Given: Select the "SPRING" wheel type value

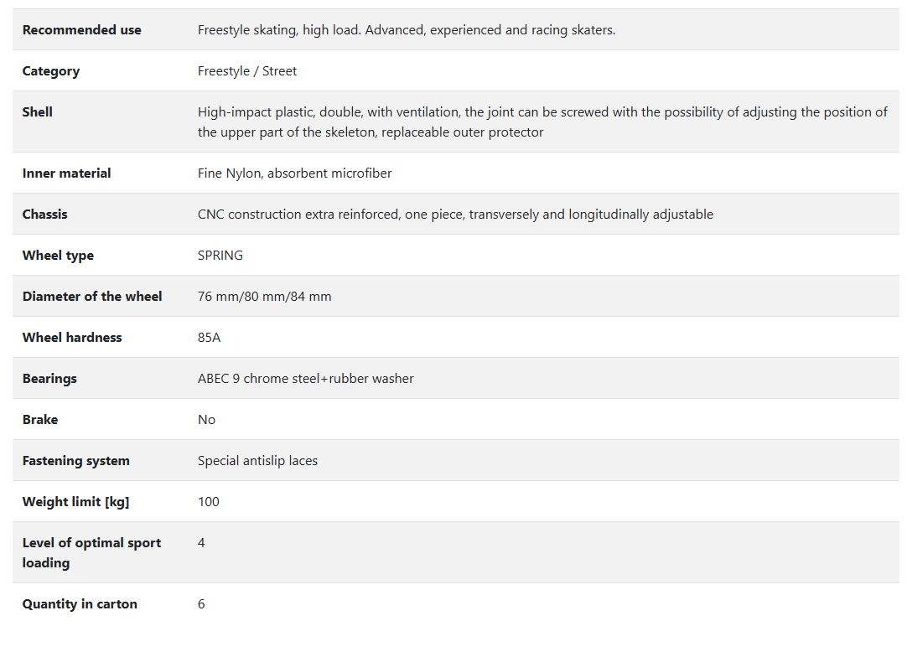Looking at the screenshot, I should click(220, 256).
